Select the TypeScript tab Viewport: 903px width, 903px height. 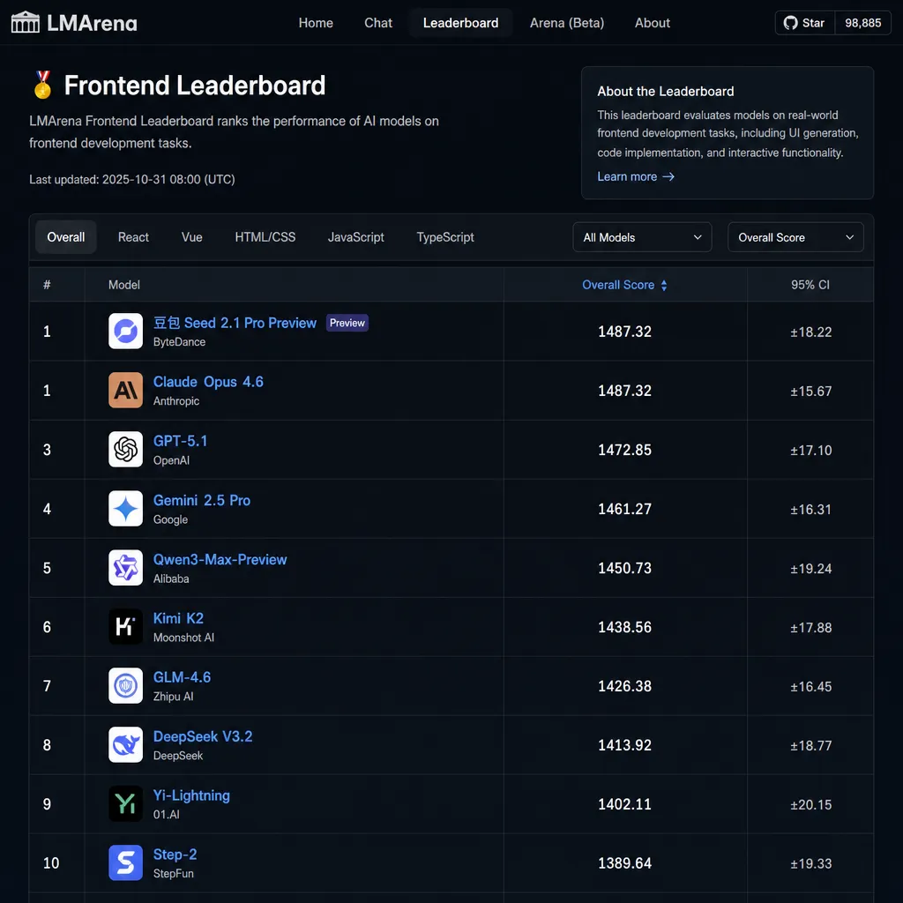(445, 237)
